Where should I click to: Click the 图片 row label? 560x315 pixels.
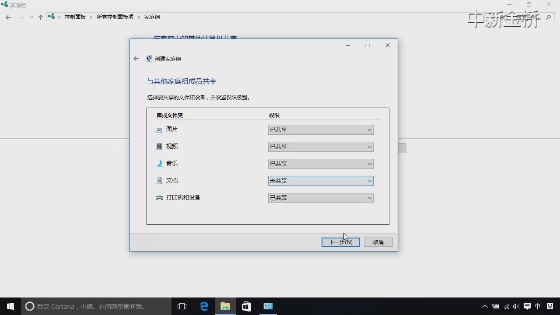(x=172, y=129)
